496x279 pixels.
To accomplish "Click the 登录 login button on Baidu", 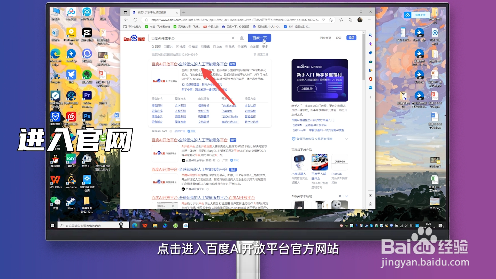I will coord(351,37).
